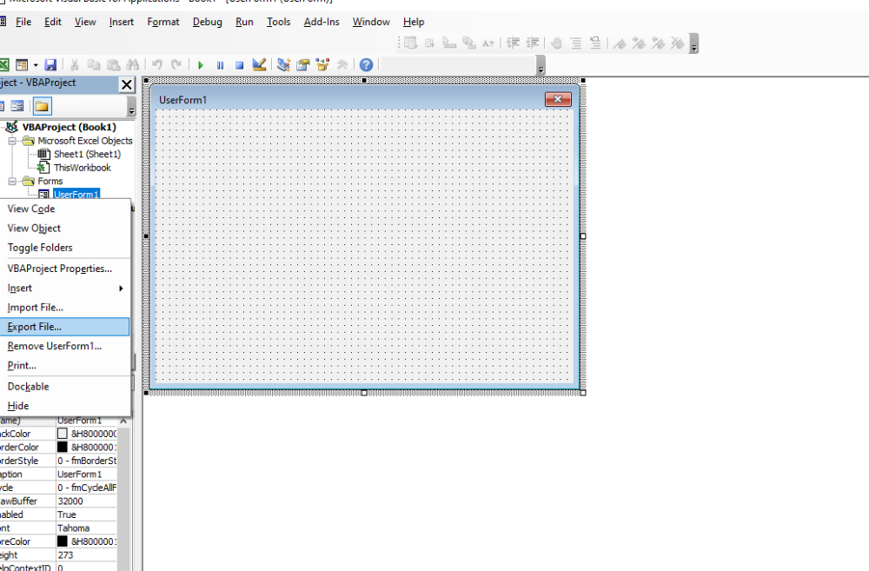This screenshot has width=869, height=571.
Task: Open the Edit menu
Action: click(53, 23)
